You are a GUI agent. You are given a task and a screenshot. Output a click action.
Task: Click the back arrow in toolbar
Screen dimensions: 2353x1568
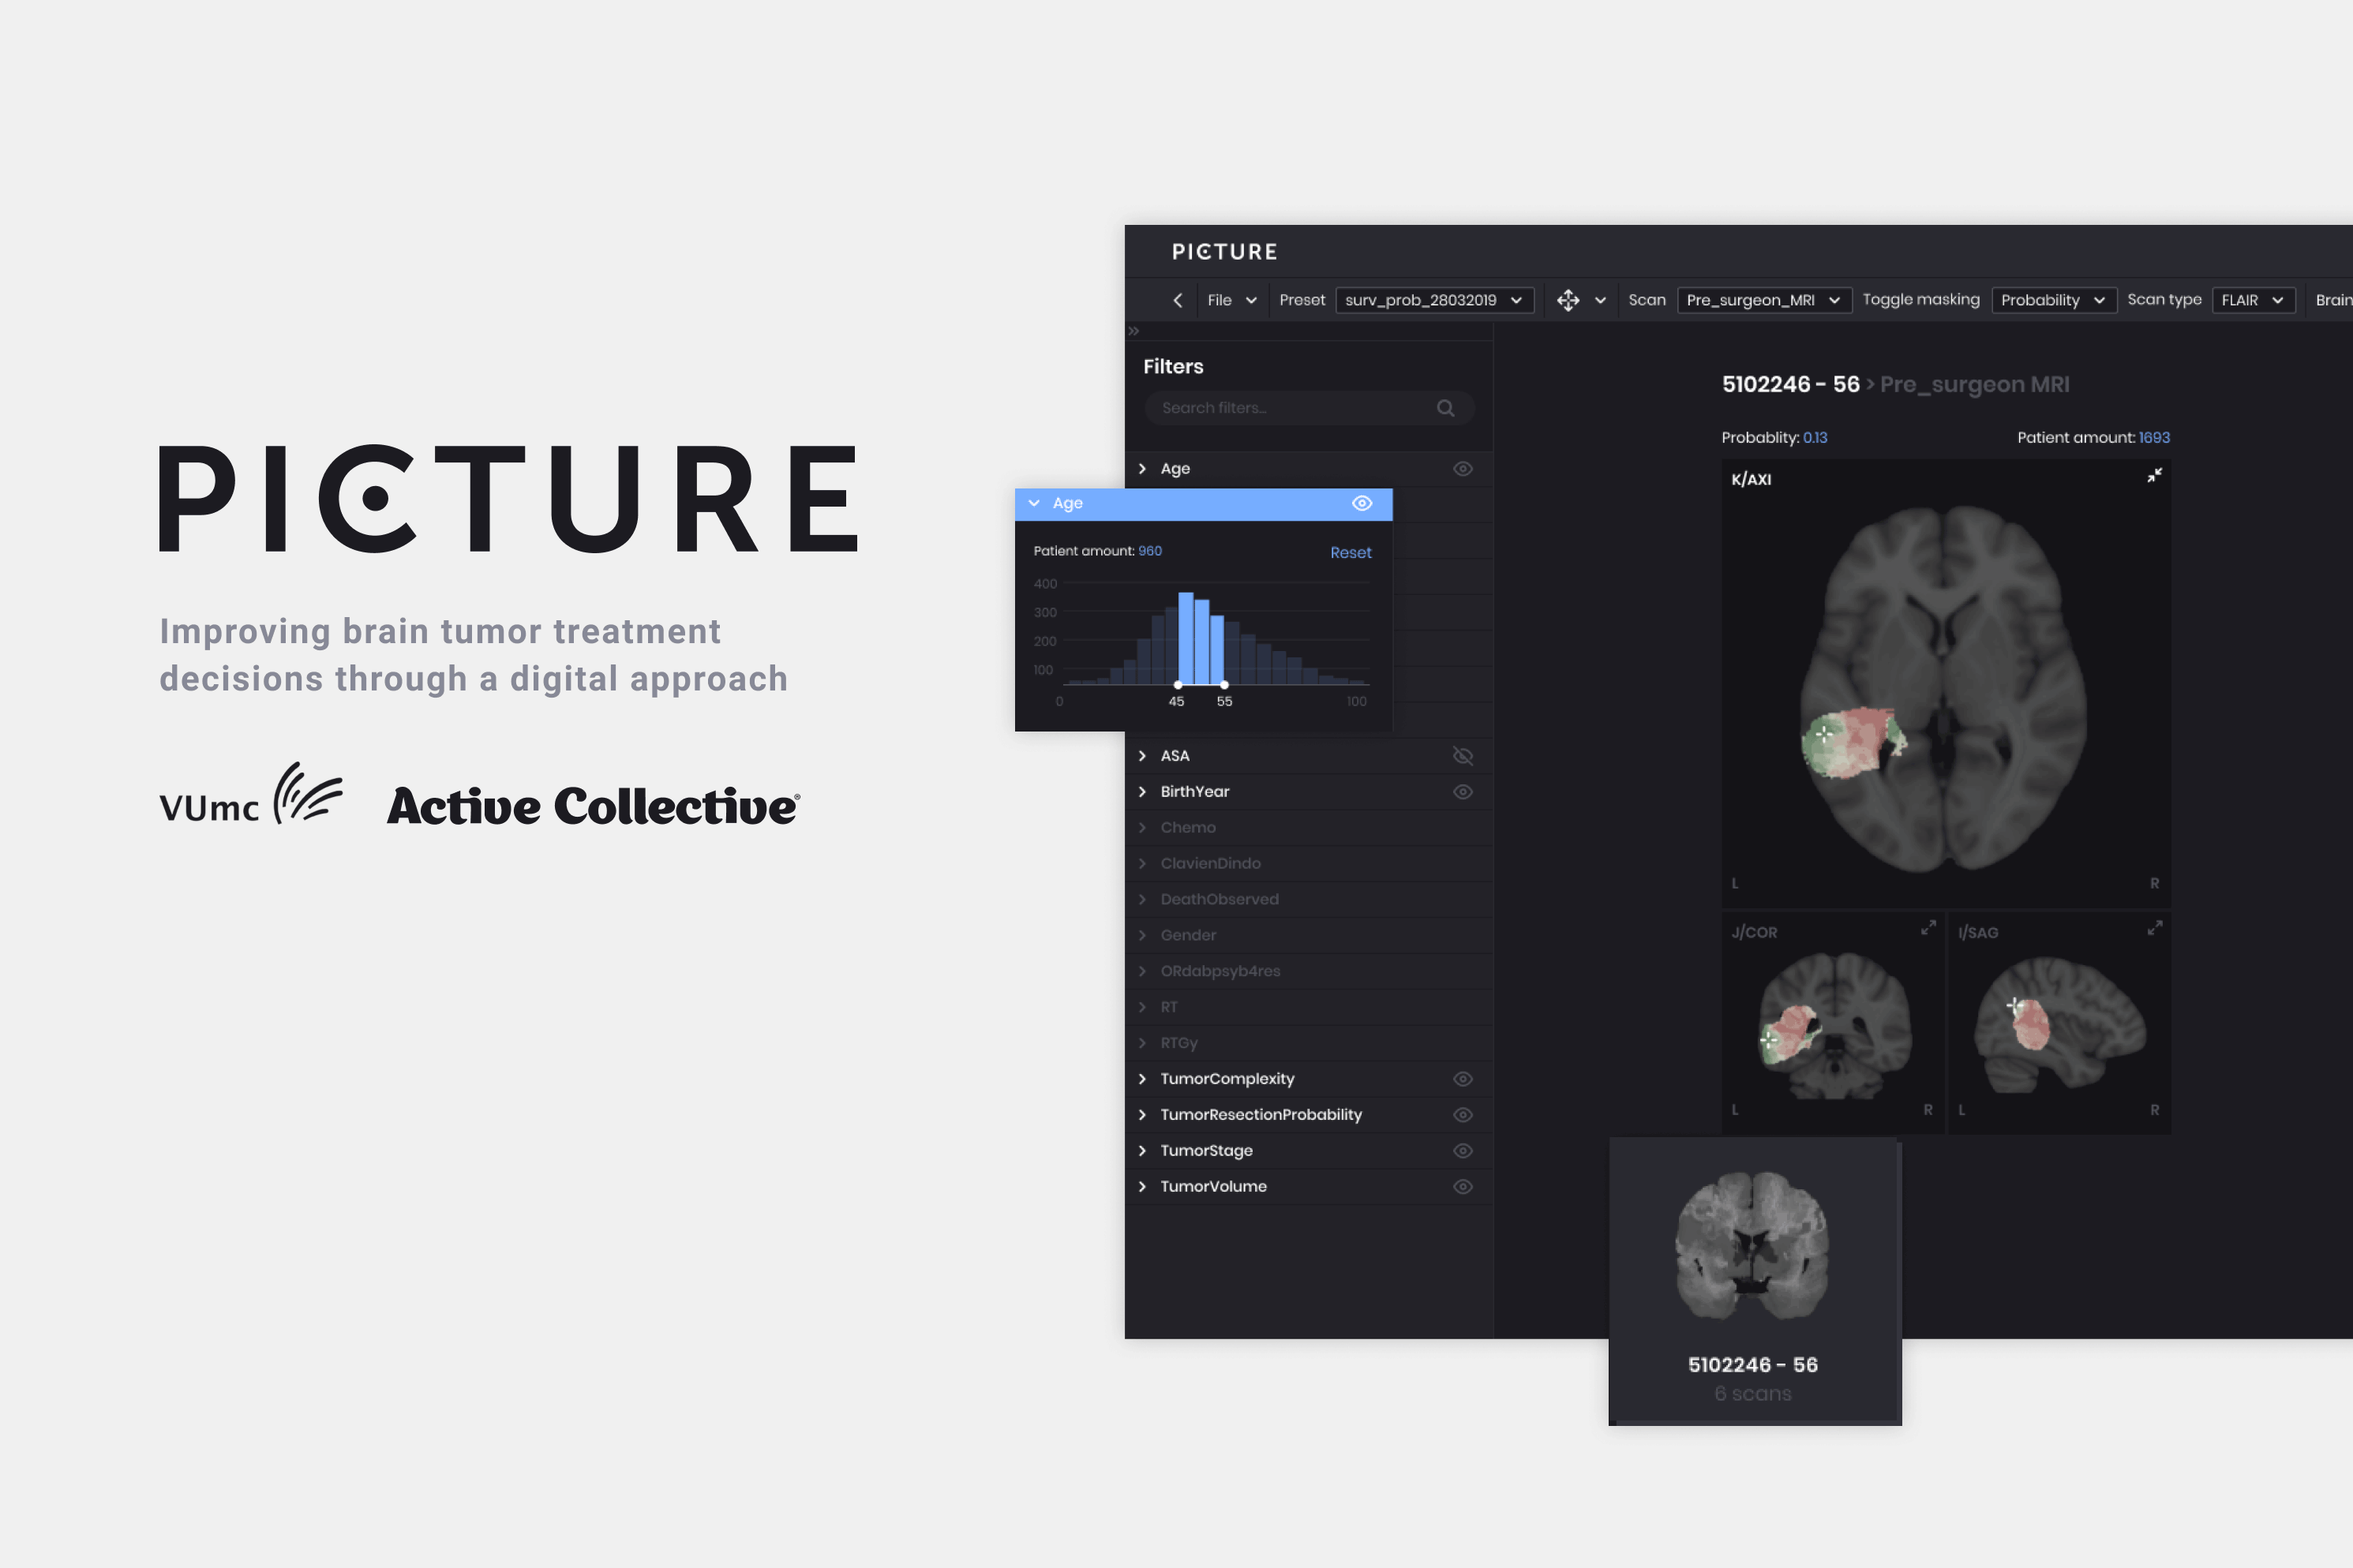click(1178, 300)
